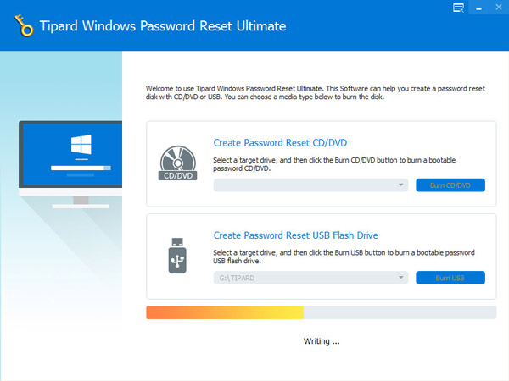Screen dimensions: 509x381
Task: Open the G:\ TIPARD USB drive dropdown
Action: [x=310, y=278]
